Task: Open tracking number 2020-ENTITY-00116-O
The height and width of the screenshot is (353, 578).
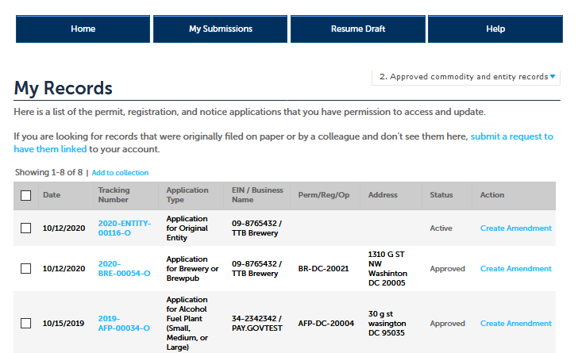Action: click(x=124, y=228)
